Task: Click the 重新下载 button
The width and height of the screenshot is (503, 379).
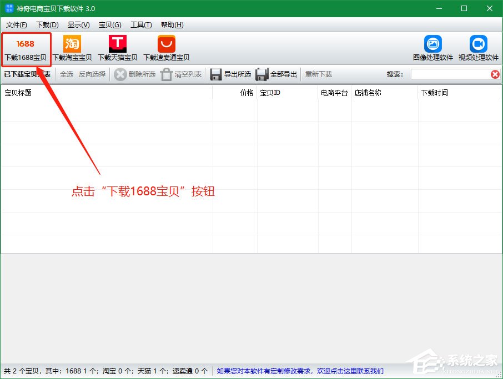Action: pyautogui.click(x=318, y=74)
